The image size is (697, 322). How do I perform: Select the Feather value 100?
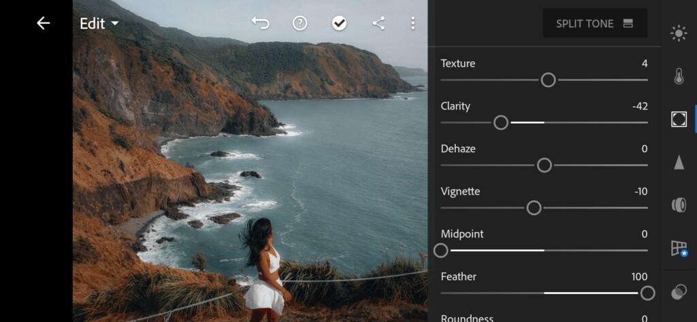[x=639, y=277]
